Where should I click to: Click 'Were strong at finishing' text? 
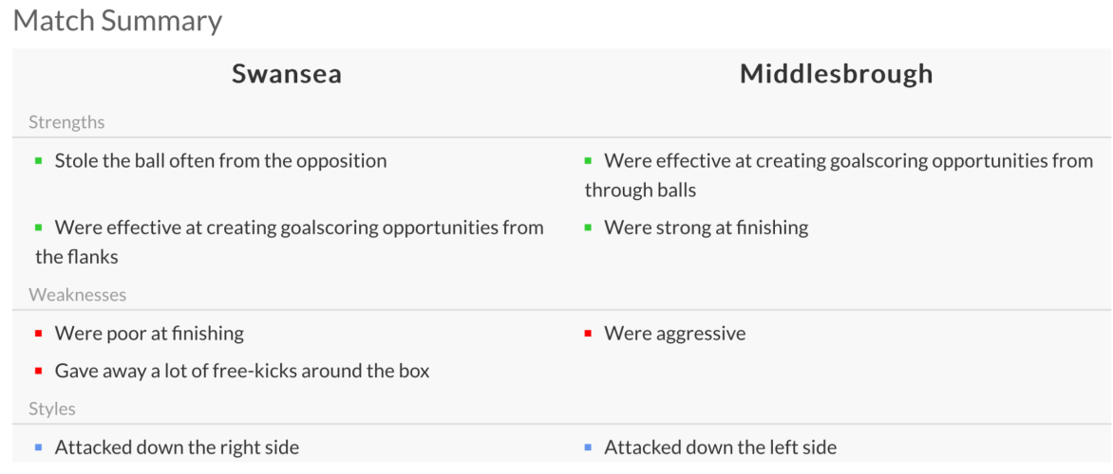(706, 228)
